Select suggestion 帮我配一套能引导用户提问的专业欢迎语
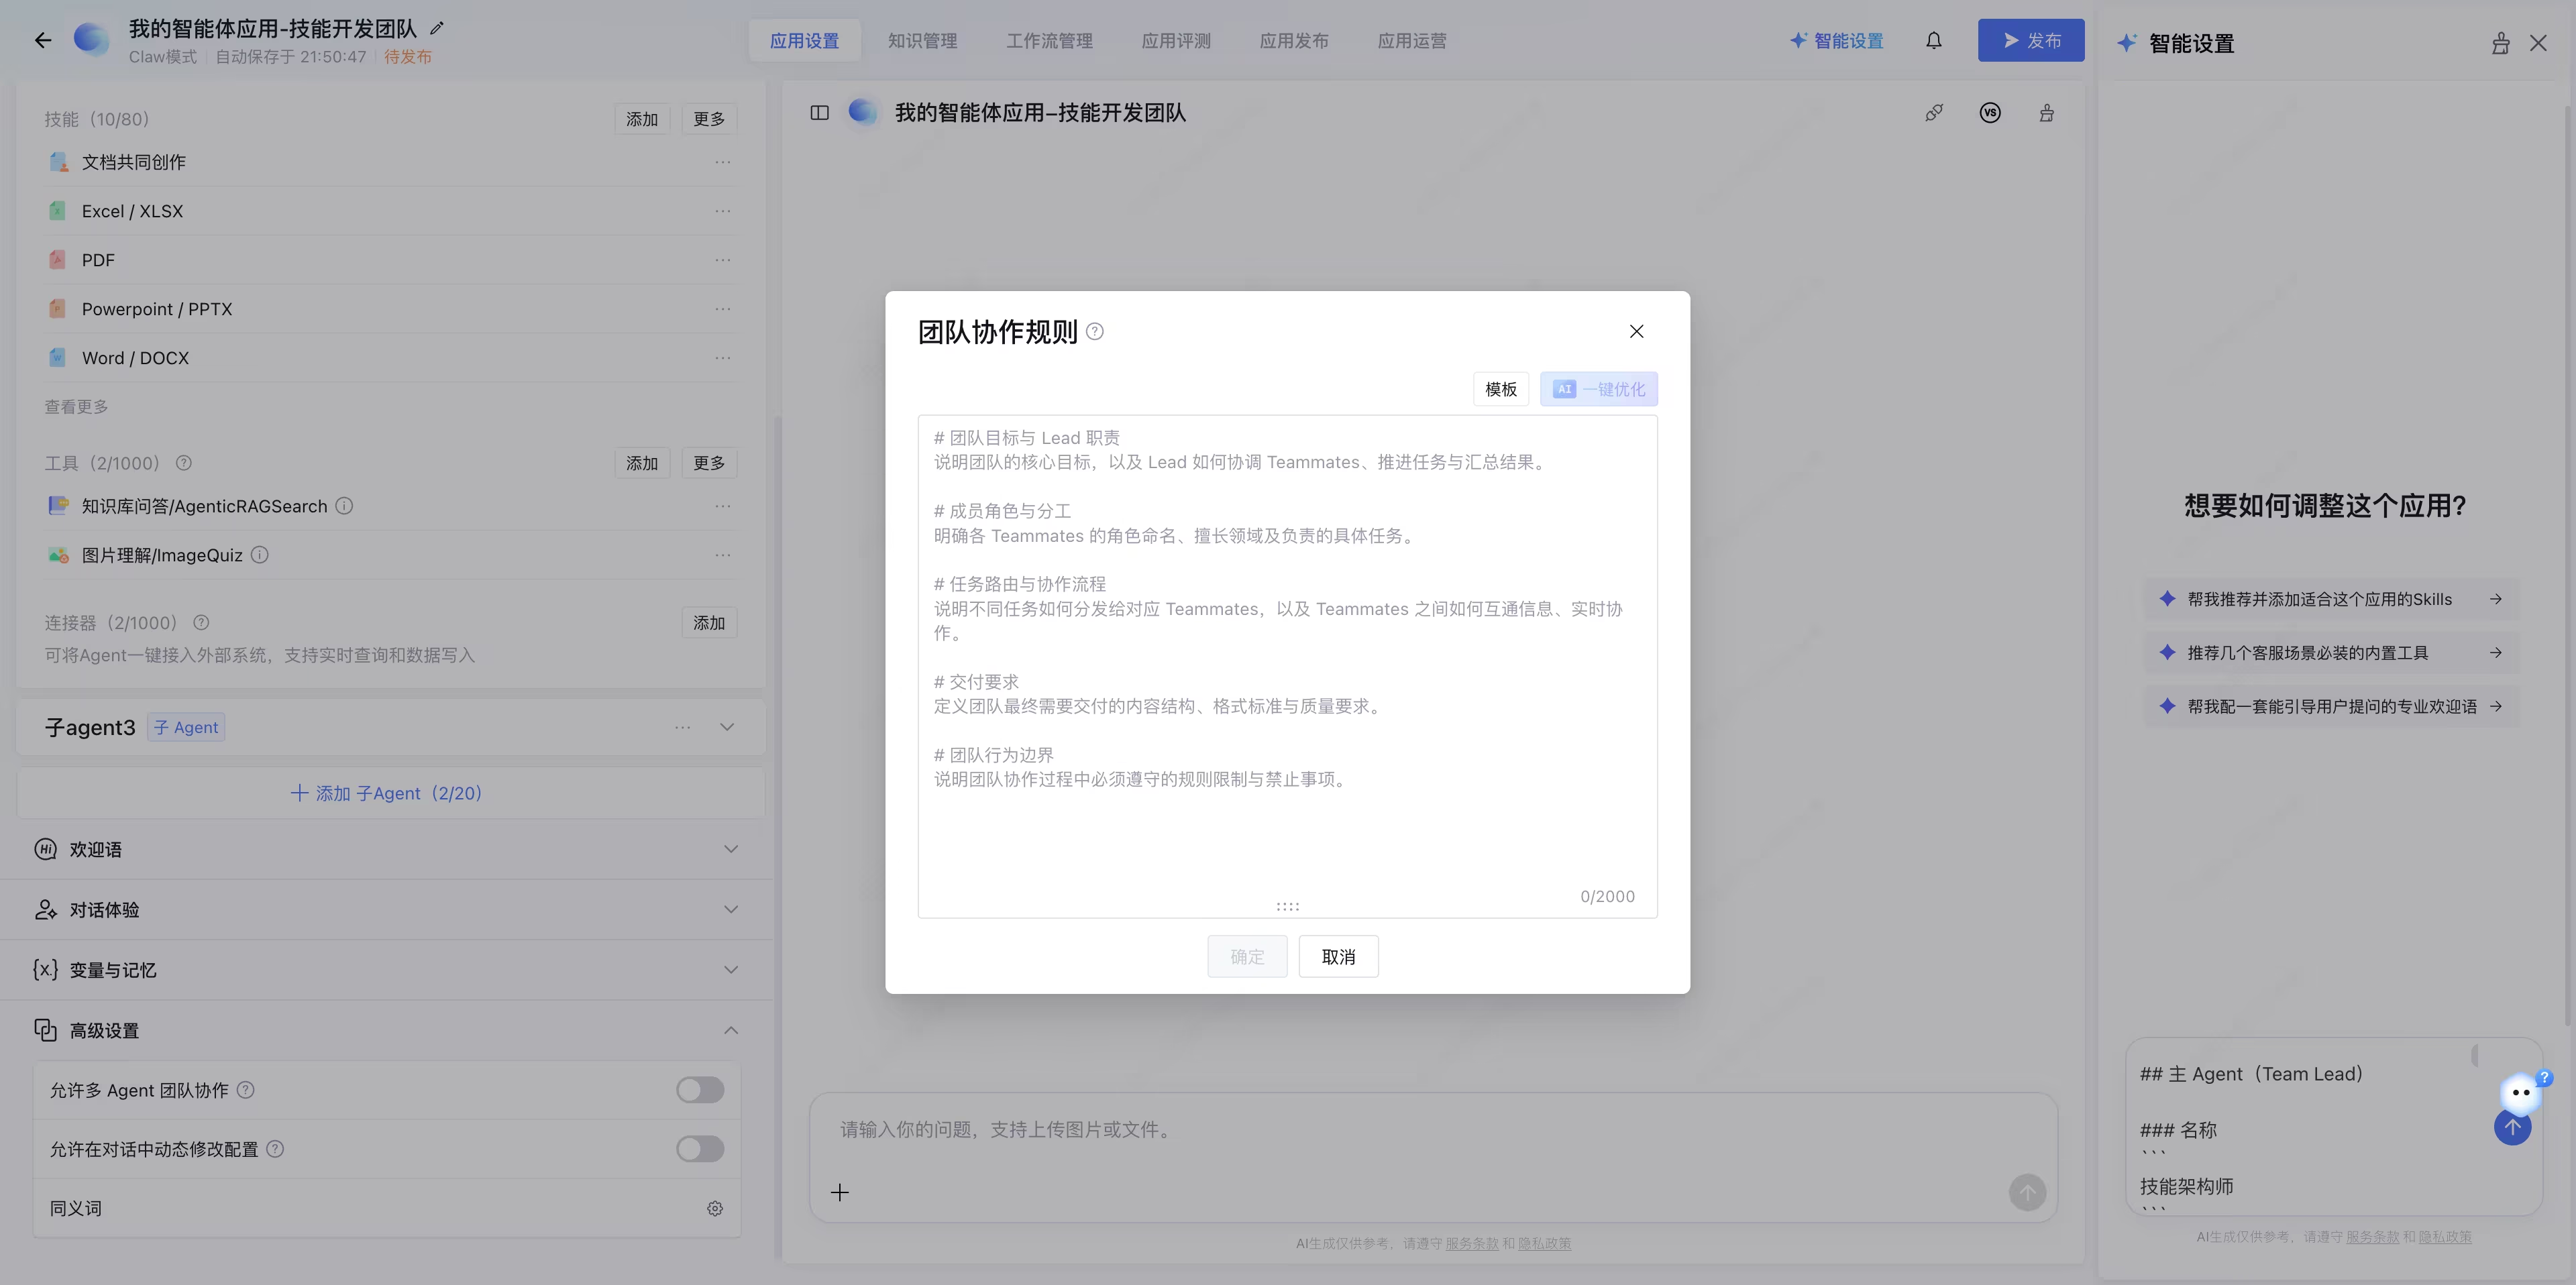 pos(2331,707)
